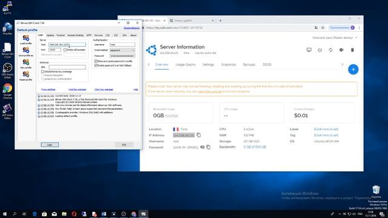The image size is (388, 218).
Task: Click the view the console link
Action: (209, 91)
